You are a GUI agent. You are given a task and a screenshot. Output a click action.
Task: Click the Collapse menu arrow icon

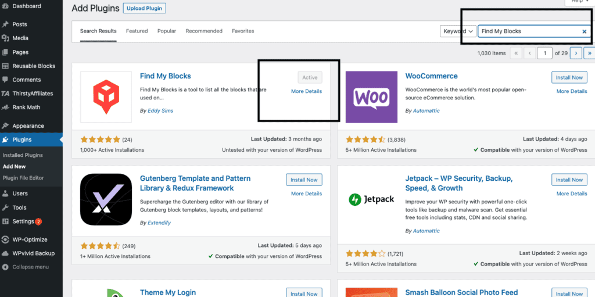point(5,267)
